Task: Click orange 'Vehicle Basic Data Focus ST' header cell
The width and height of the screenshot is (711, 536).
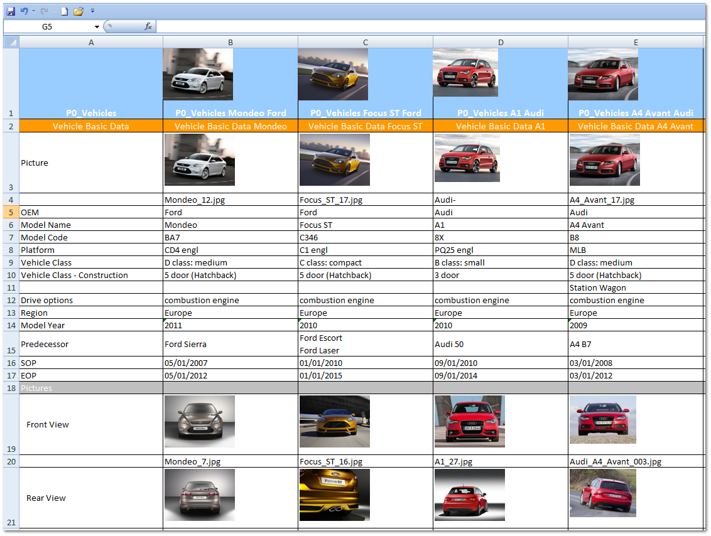Action: tap(366, 126)
